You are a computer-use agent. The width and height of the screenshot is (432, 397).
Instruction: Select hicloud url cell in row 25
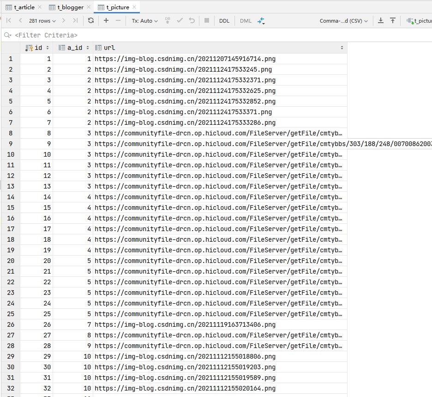pyautogui.click(x=220, y=314)
